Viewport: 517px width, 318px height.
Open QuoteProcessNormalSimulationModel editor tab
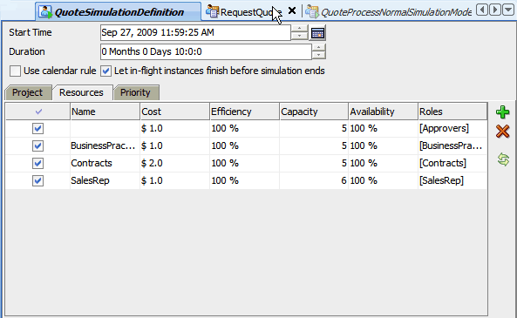coord(389,12)
